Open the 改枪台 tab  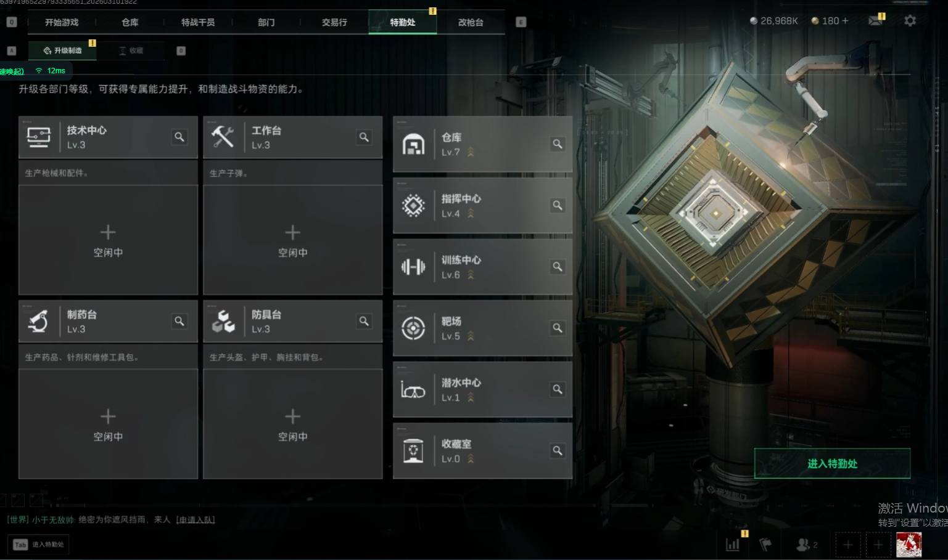point(471,22)
